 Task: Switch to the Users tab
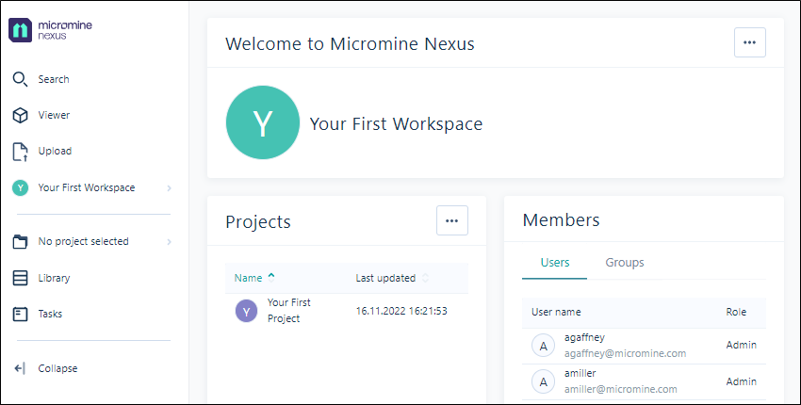555,263
